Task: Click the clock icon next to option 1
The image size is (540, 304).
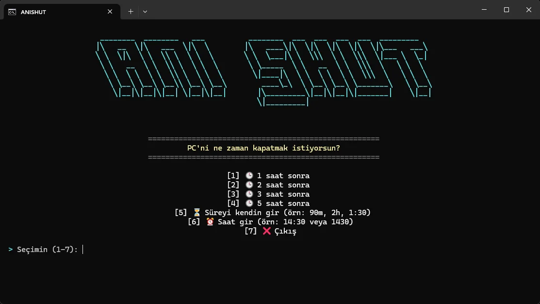Action: tap(249, 176)
